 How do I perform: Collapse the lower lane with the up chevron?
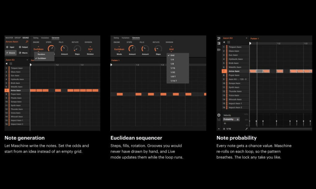point(219,129)
